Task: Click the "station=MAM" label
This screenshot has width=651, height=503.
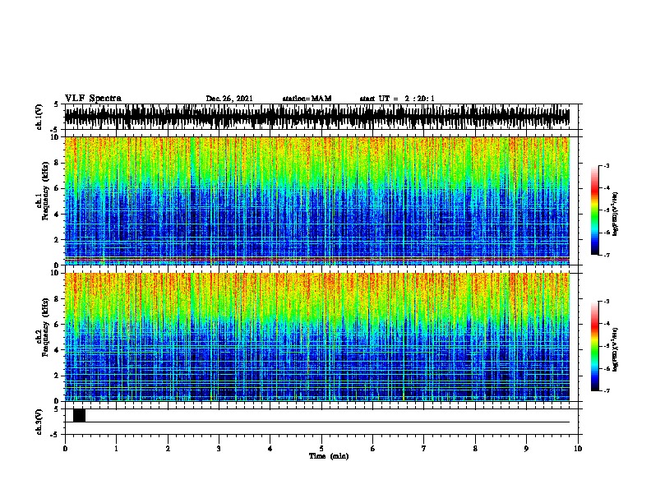Action: tap(307, 99)
